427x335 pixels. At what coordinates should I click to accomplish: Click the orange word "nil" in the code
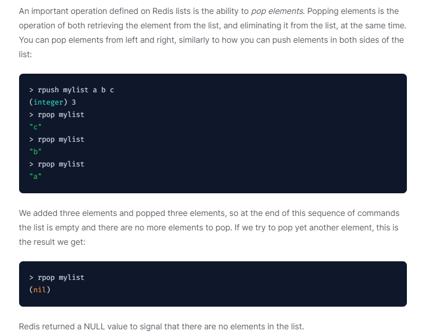[x=40, y=290]
